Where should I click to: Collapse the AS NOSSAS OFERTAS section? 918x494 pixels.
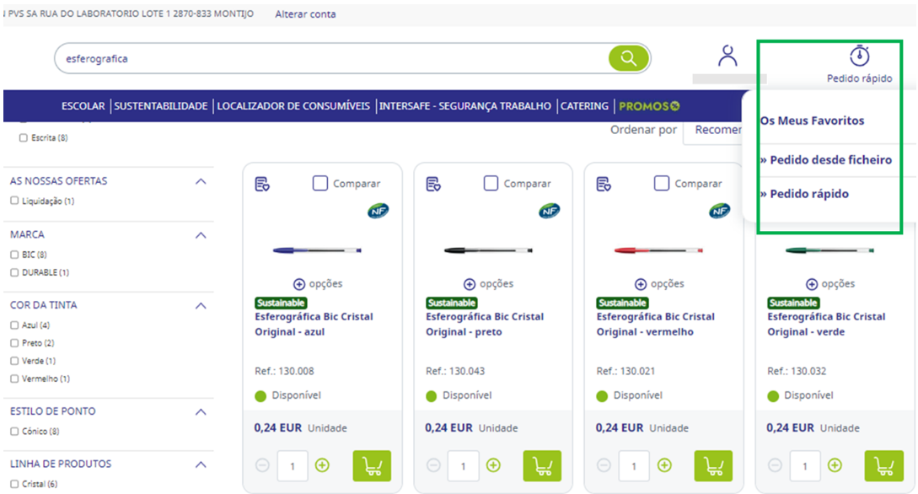[201, 181]
